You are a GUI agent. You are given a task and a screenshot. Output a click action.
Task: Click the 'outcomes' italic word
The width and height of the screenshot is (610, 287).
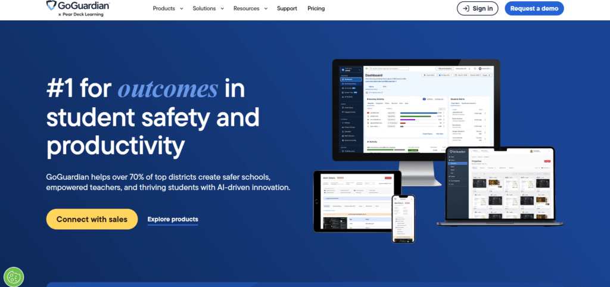click(167, 89)
